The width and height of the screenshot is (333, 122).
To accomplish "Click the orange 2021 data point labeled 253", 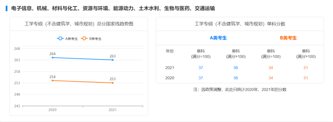I will [x=113, y=83].
